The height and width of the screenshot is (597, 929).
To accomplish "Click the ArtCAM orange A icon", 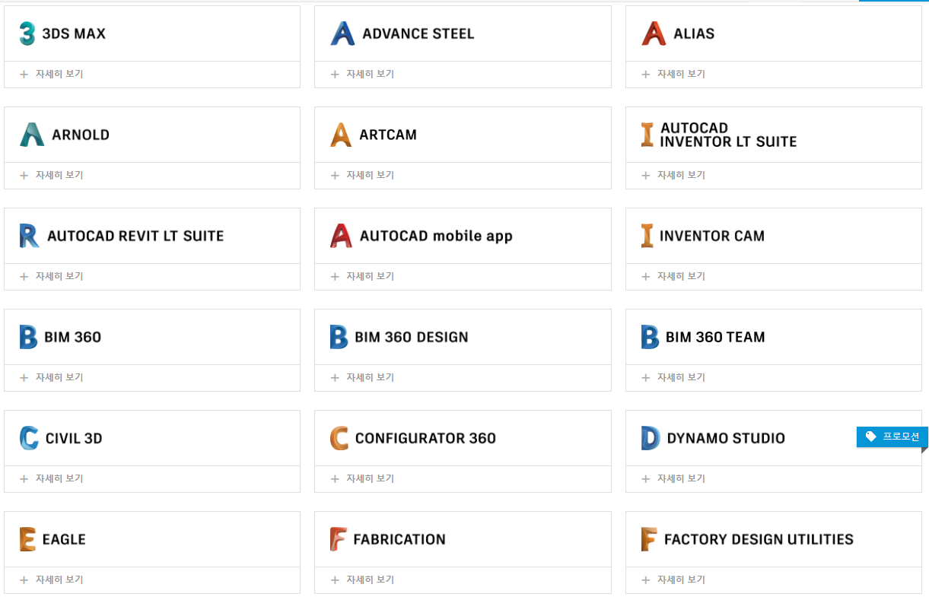I will coord(341,135).
